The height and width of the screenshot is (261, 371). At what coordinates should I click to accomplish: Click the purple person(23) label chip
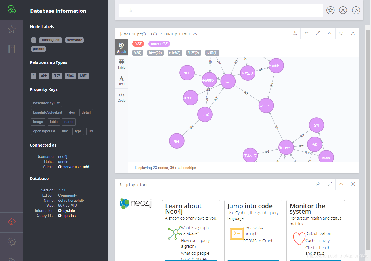159,44
